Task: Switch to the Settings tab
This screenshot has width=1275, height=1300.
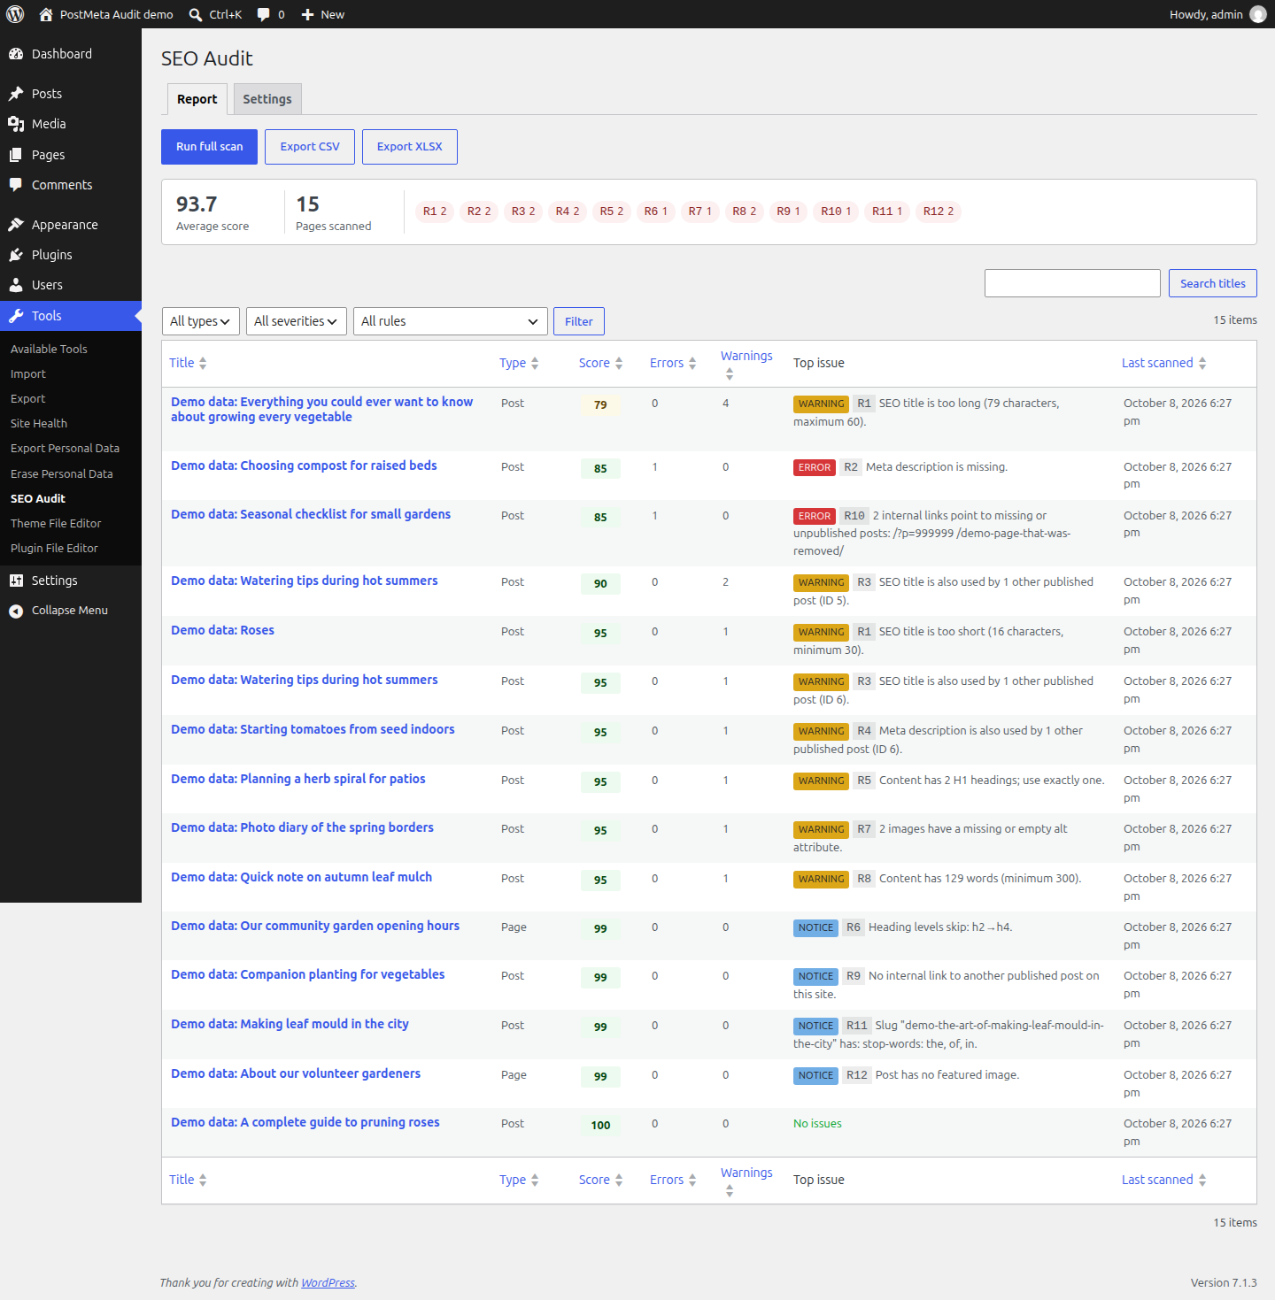Action: pos(267,99)
